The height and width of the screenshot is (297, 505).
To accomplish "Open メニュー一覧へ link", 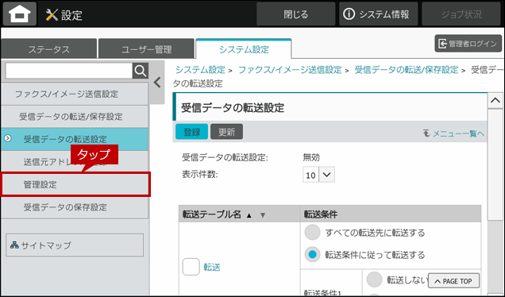I will click(454, 133).
